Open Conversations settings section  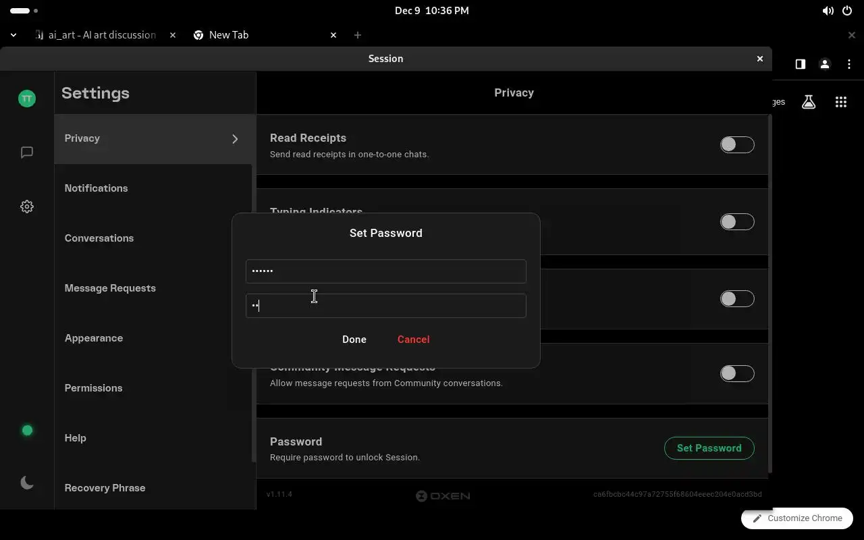pyautogui.click(x=153, y=238)
